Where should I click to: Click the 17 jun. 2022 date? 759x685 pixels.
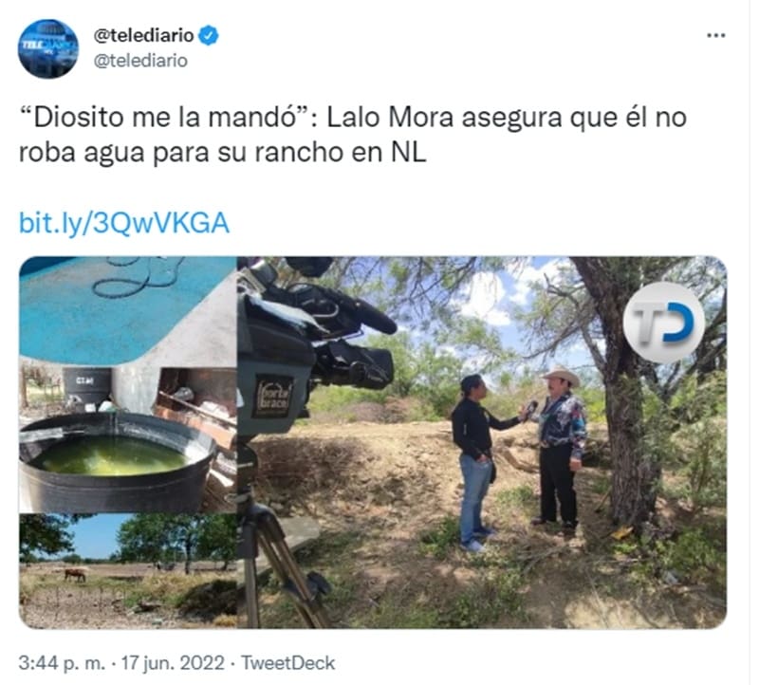[x=173, y=663]
